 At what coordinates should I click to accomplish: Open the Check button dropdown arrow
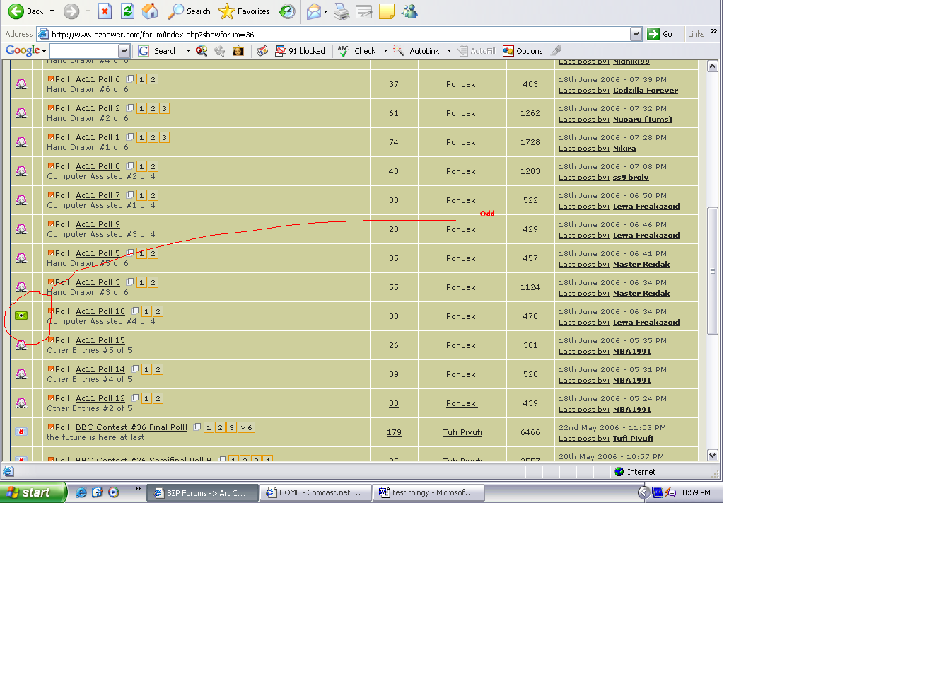coord(385,51)
